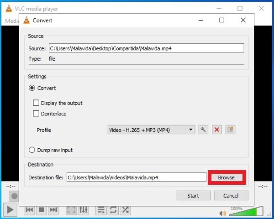Open the Media menu in VLC
This screenshot has height=219, width=274.
12,21
